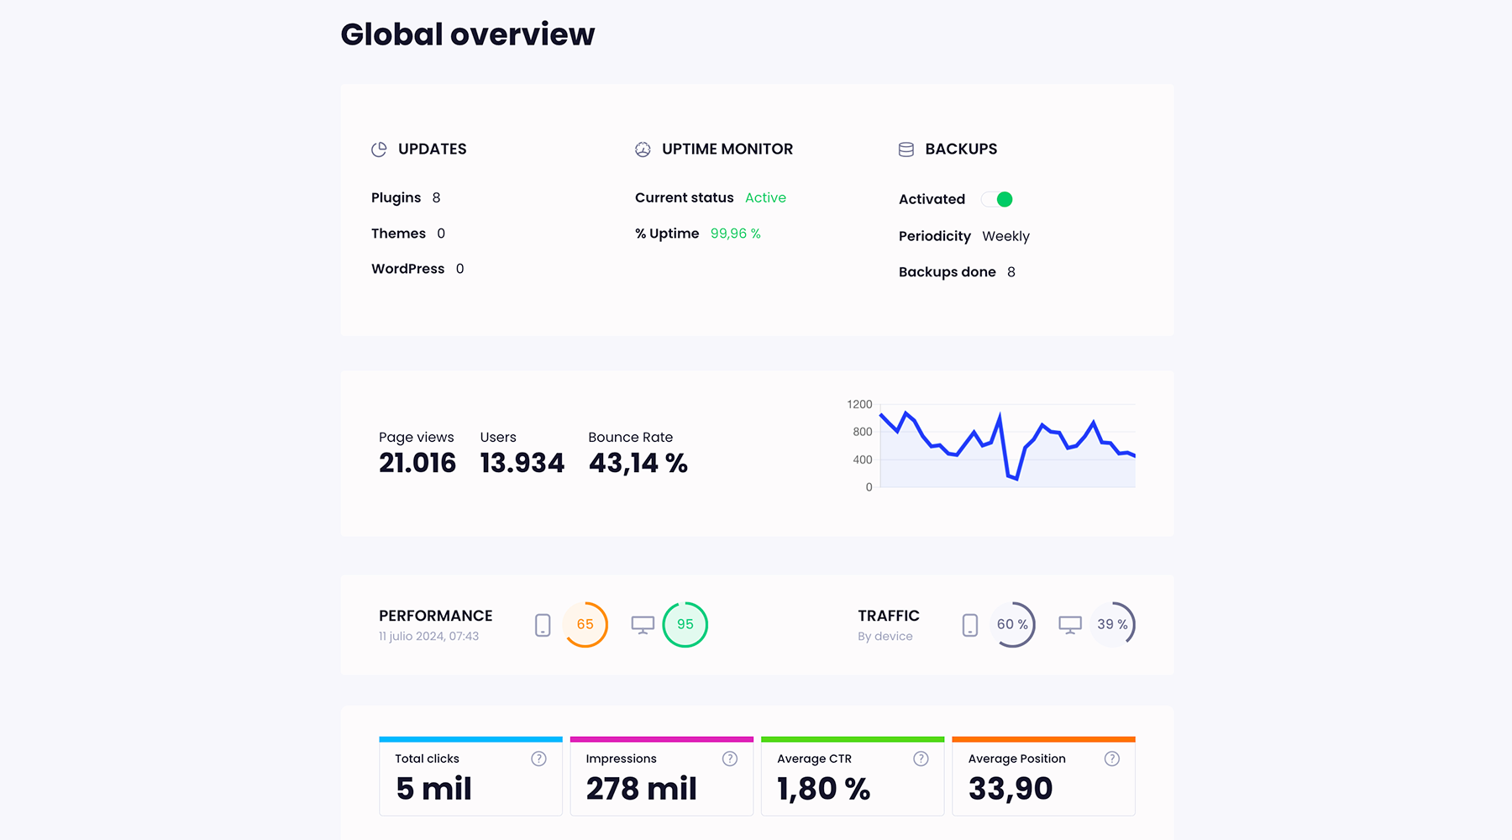Click the Performance mobile device icon
This screenshot has height=840, width=1512.
click(543, 625)
